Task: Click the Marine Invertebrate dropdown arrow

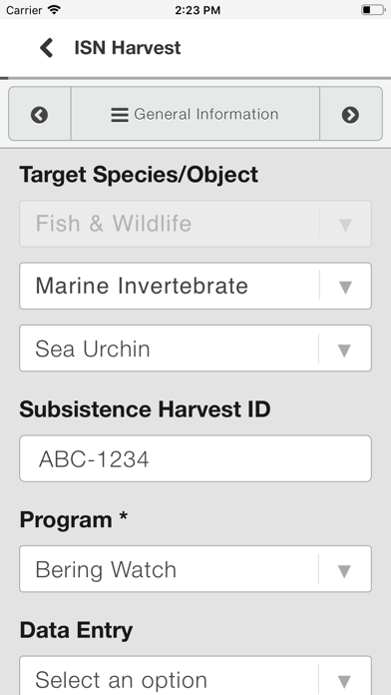Action: (345, 288)
